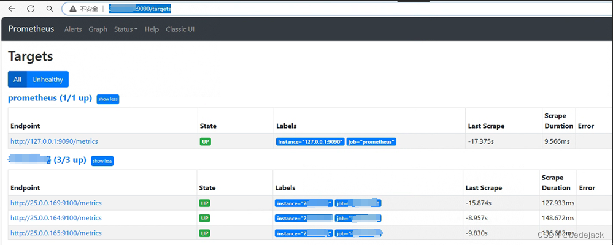Click the instance label badge in the 25.0.0.164 row

[304, 218]
